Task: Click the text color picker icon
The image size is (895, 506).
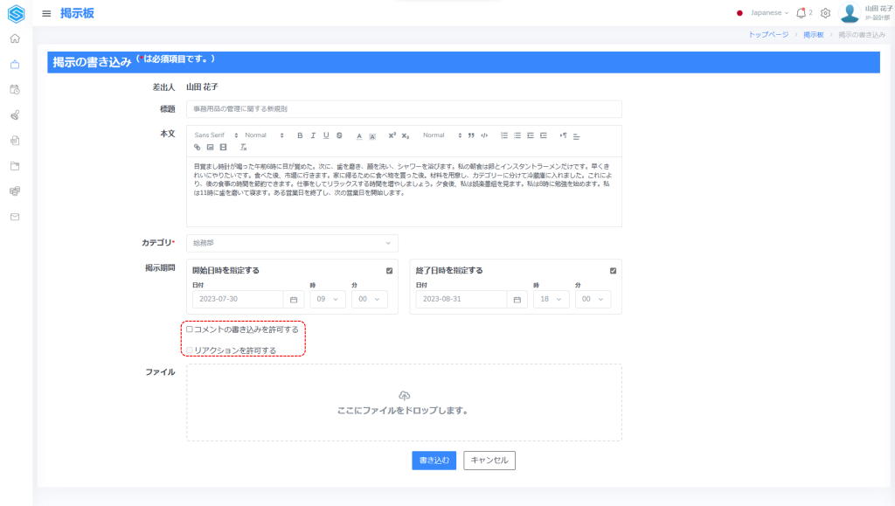Action: coord(359,135)
